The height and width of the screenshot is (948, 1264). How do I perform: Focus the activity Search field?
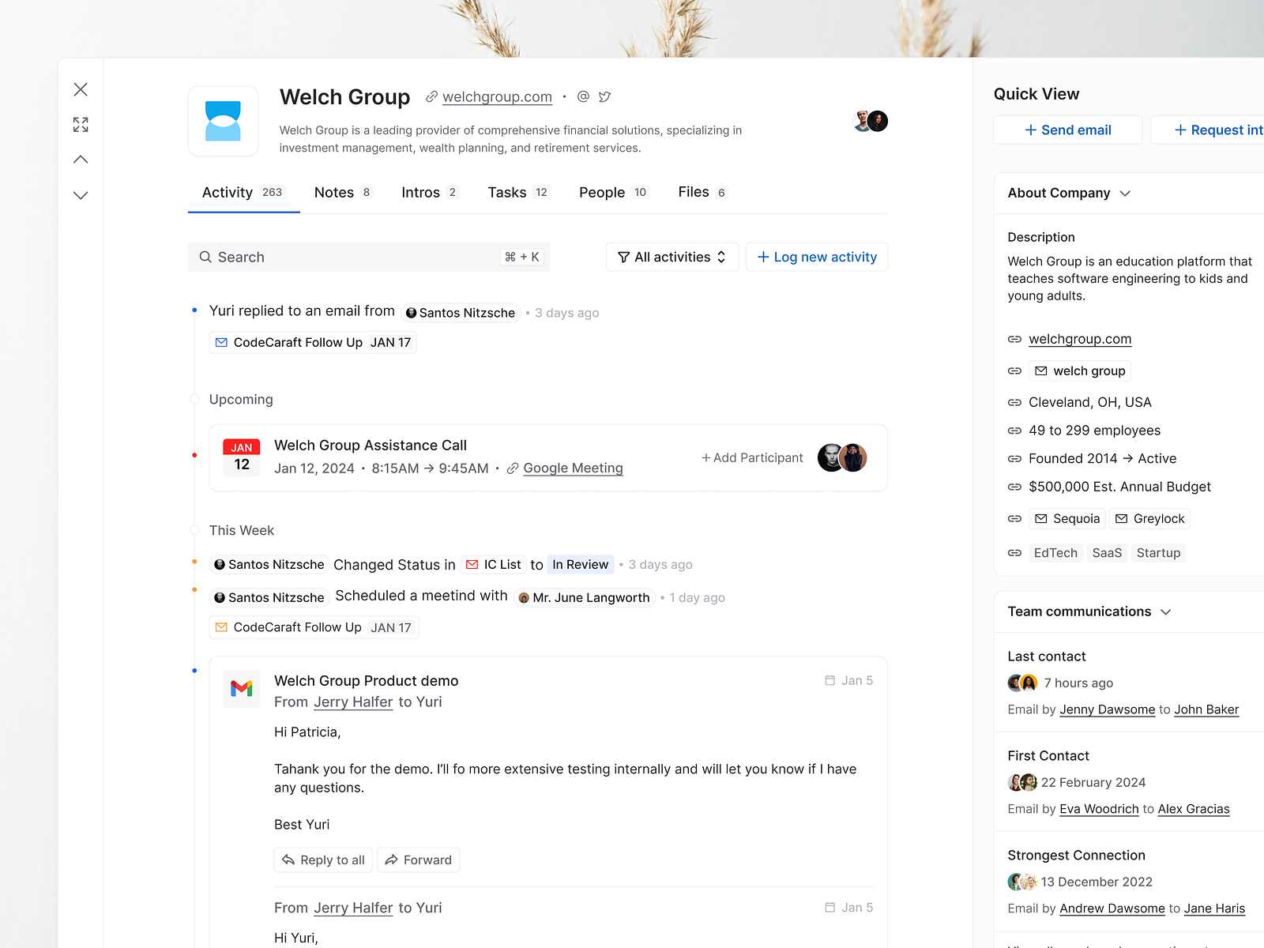368,257
